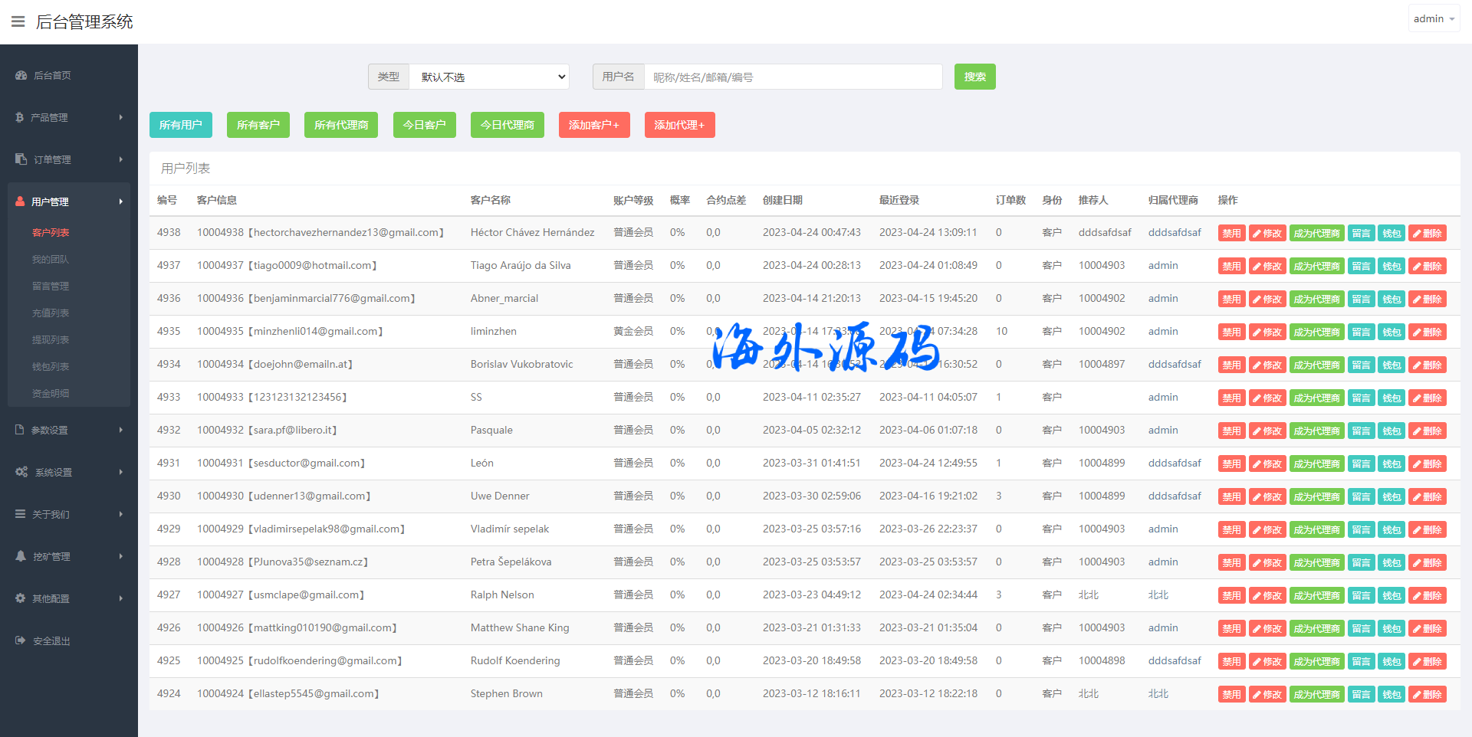The width and height of the screenshot is (1472, 737).
Task: Click the hamburger menu icon in header
Action: [x=18, y=21]
